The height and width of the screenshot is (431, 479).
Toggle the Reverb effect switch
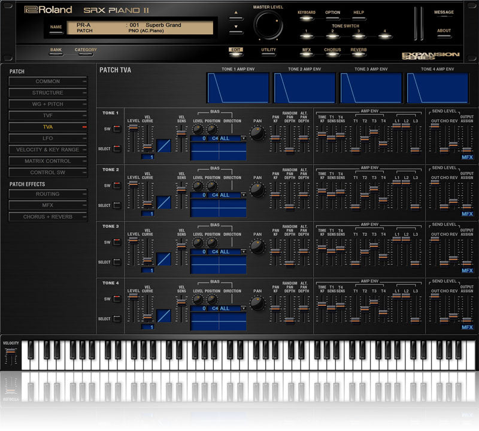[x=358, y=54]
